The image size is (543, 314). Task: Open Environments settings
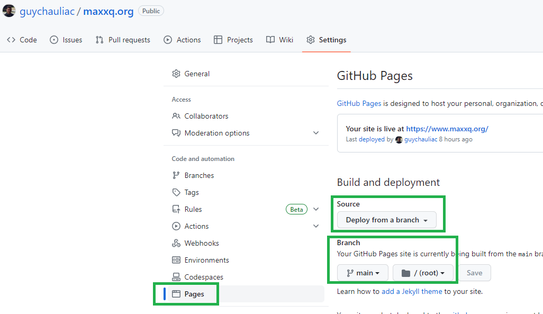coord(246,261)
